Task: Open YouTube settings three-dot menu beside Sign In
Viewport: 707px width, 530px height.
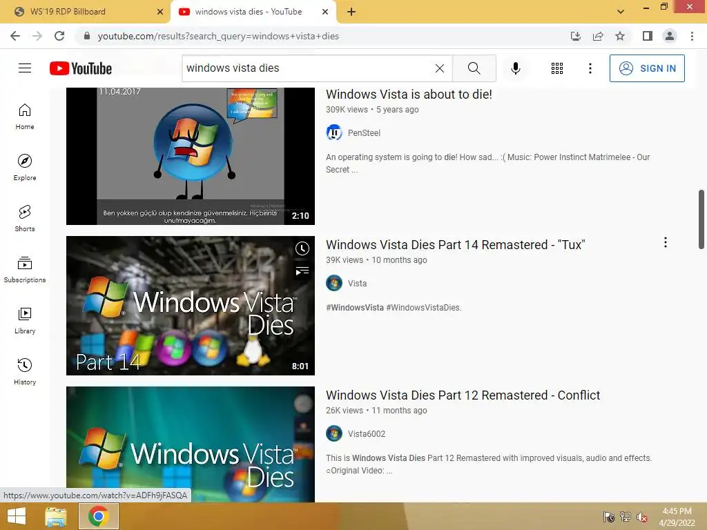Action: coord(590,68)
